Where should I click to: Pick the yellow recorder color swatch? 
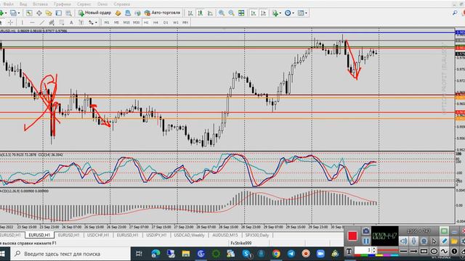(x=379, y=255)
